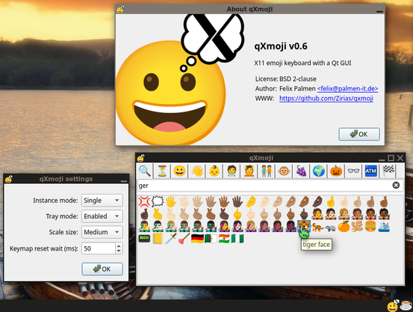Open the smiley faces emoji tab
This screenshot has width=413, height=312.
click(x=179, y=171)
